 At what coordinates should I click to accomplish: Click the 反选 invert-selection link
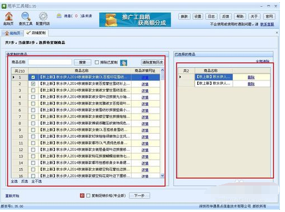click(x=25, y=181)
